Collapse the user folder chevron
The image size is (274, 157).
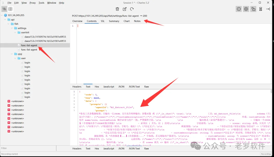tap(15, 58)
